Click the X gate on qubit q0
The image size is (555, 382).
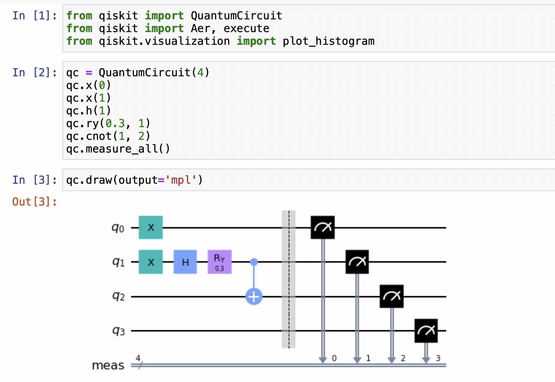point(151,227)
